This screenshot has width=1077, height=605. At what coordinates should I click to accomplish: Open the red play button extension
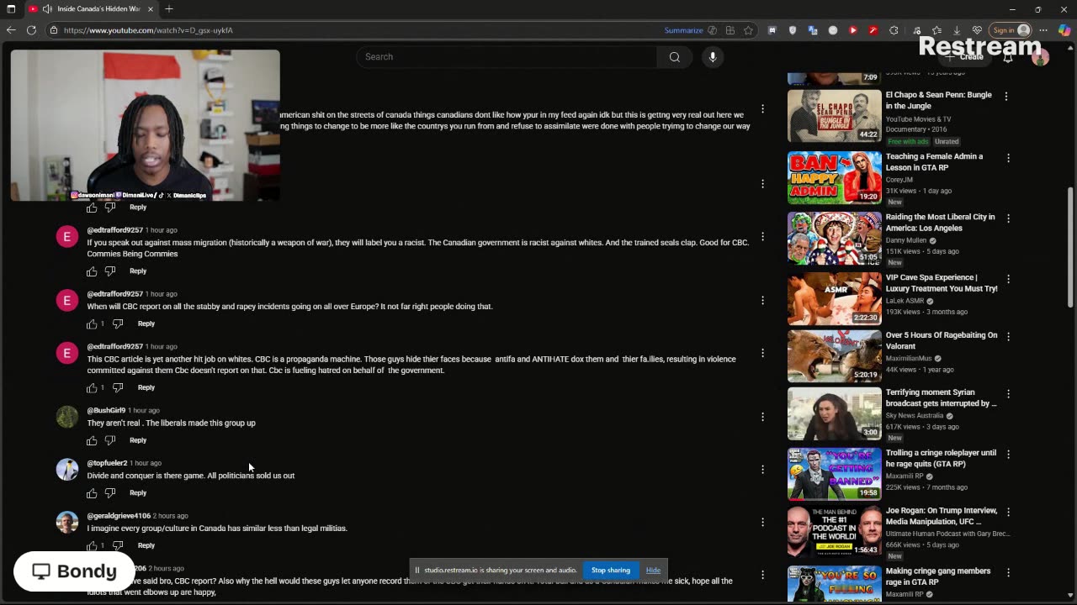(853, 30)
